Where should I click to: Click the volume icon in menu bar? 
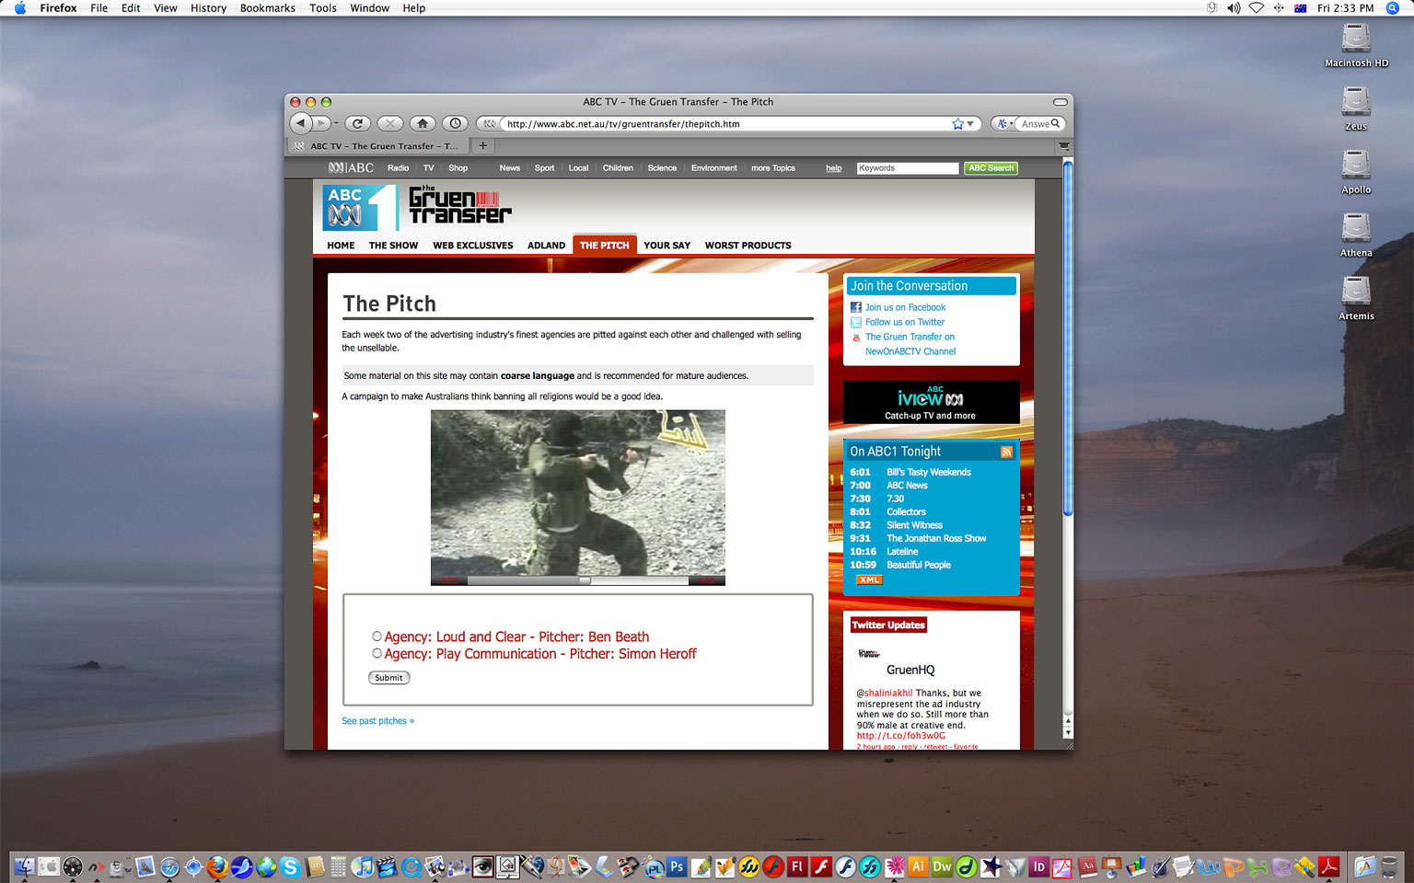coord(1233,8)
